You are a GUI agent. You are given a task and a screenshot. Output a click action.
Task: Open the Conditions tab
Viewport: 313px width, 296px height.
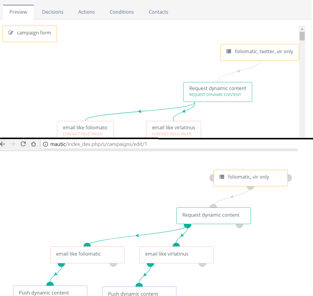tap(121, 12)
